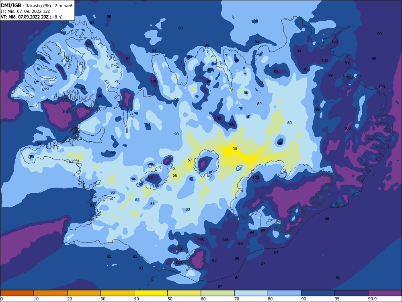Click the '87' value in the Westfjords
The height and width of the screenshot is (302, 402).
click(36, 83)
